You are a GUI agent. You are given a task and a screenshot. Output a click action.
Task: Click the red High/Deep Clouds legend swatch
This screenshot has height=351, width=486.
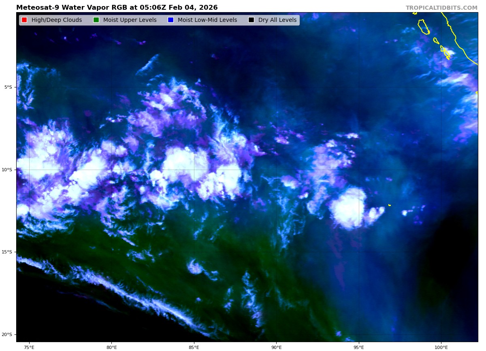click(x=24, y=20)
